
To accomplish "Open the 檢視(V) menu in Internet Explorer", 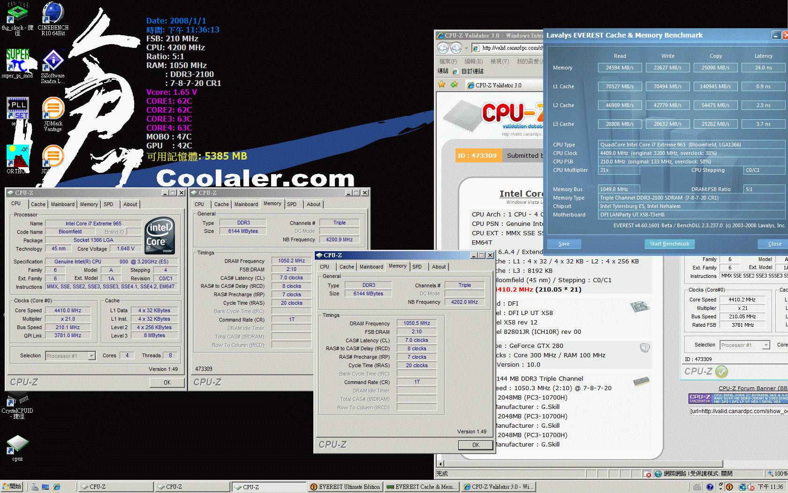I will [x=500, y=61].
